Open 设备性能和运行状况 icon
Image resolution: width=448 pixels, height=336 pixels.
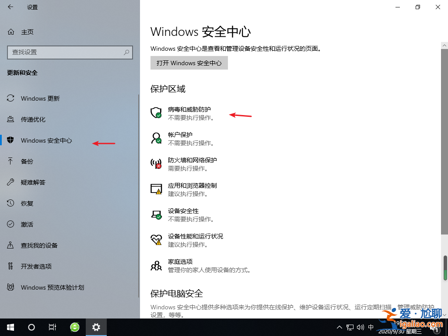coord(156,240)
